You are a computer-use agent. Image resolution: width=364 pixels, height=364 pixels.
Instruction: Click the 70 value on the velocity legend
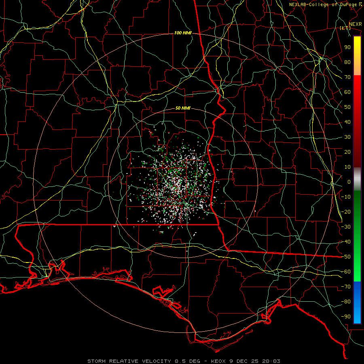[347, 77]
